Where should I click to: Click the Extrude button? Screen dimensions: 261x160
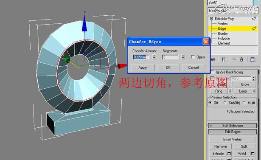point(218,153)
